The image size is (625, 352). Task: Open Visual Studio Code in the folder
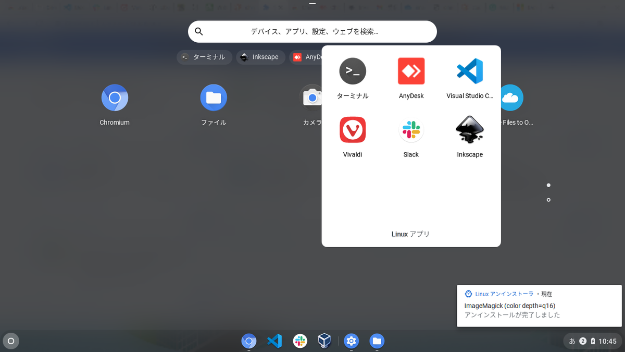coord(470,71)
